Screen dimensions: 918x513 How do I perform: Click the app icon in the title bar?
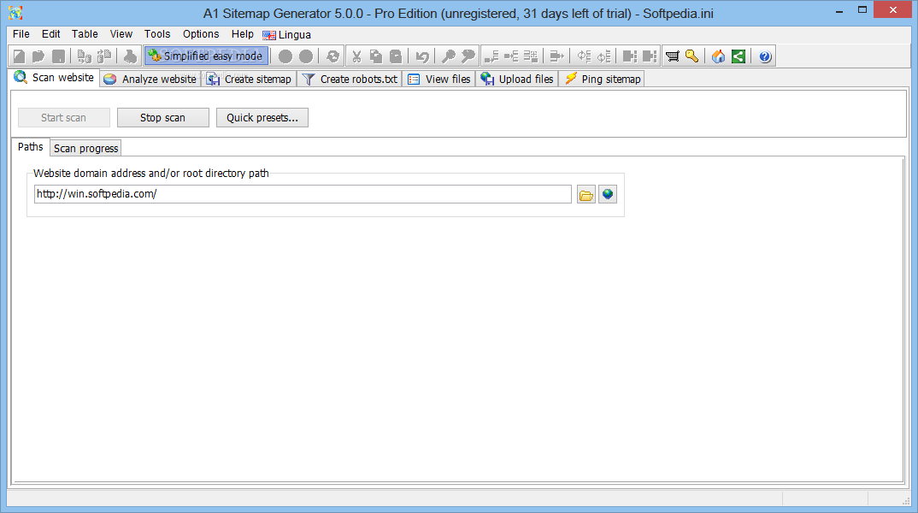coord(15,12)
